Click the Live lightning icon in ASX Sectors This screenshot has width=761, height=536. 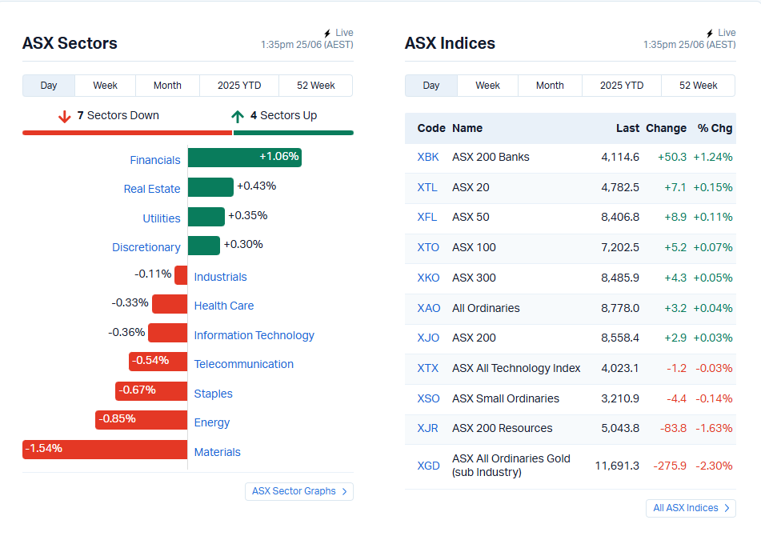pos(327,33)
